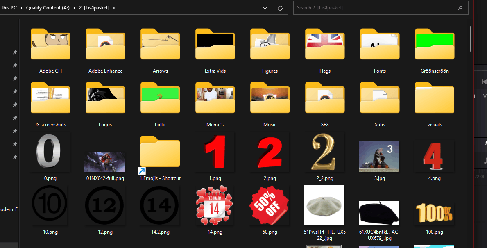Open the Gröönscröön folder
Viewport: 487px width, 248px height.
[x=435, y=44]
